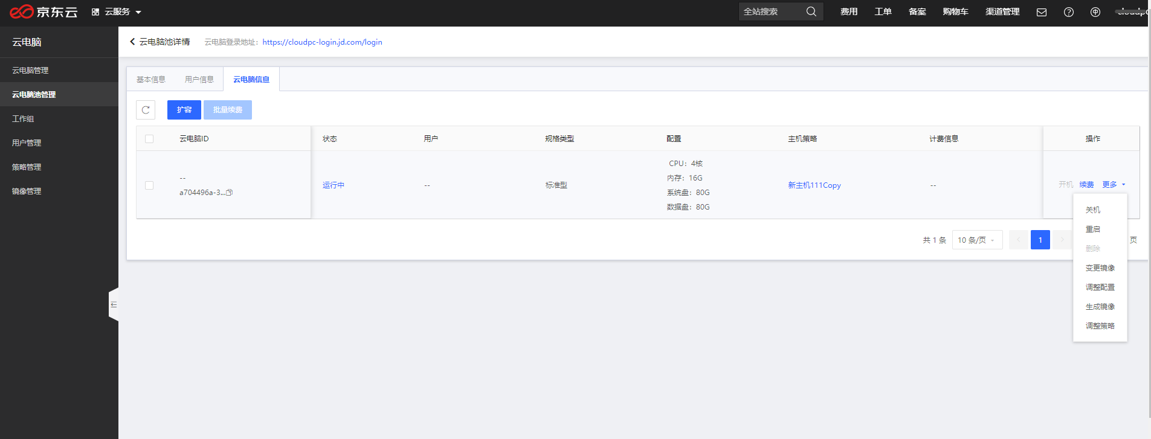
Task: Open the 购物车 shopping cart
Action: point(955,11)
